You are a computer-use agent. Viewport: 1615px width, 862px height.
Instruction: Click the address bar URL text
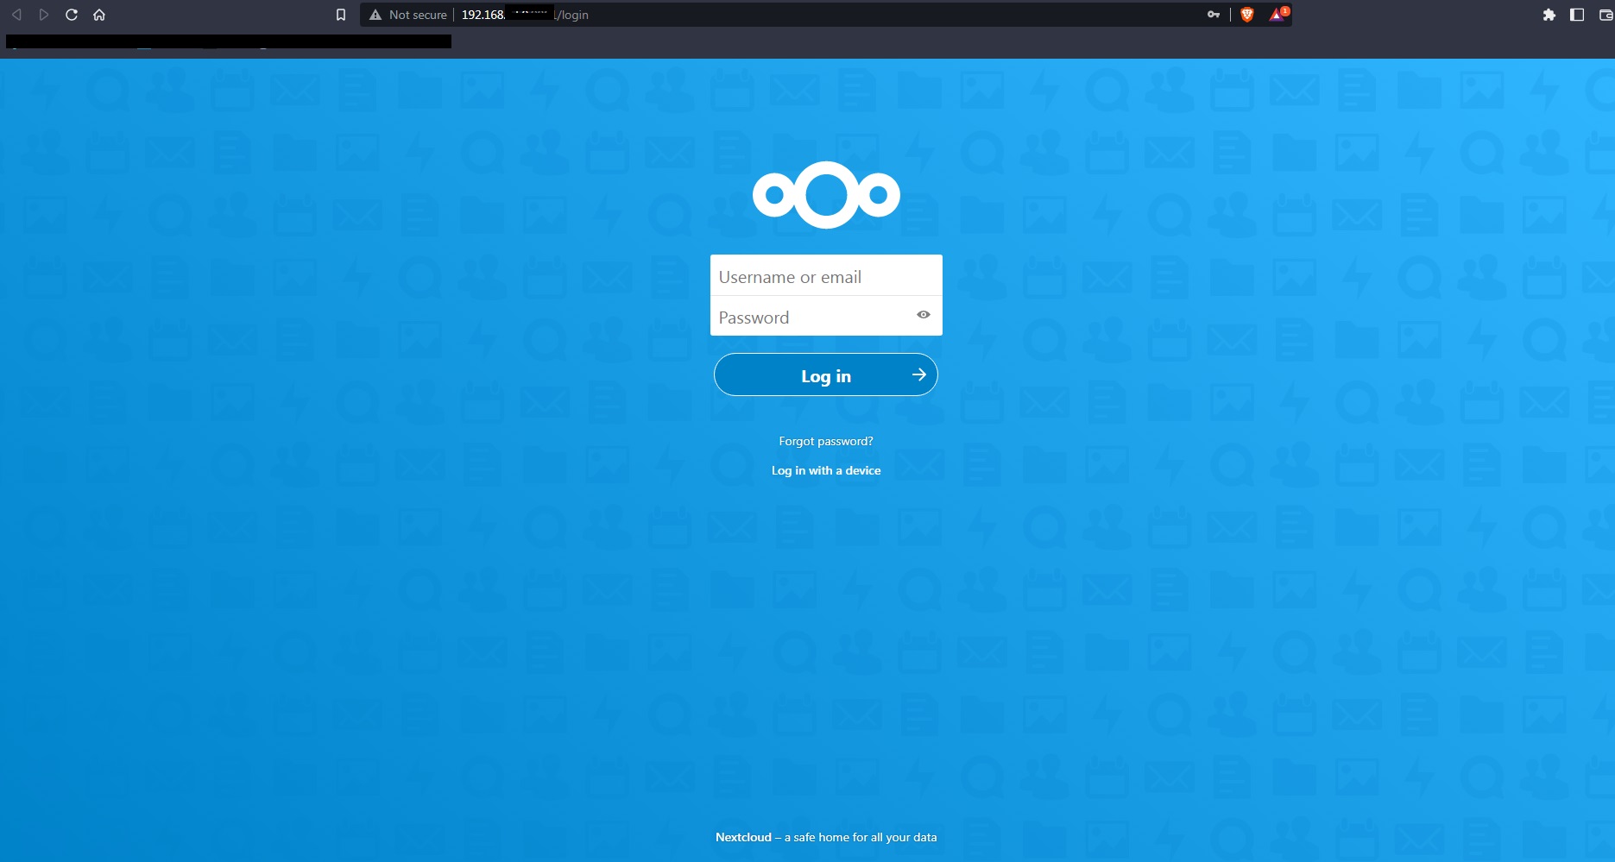tap(525, 15)
